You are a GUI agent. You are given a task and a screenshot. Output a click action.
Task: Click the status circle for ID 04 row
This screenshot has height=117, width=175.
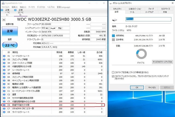[x=4, y=63]
